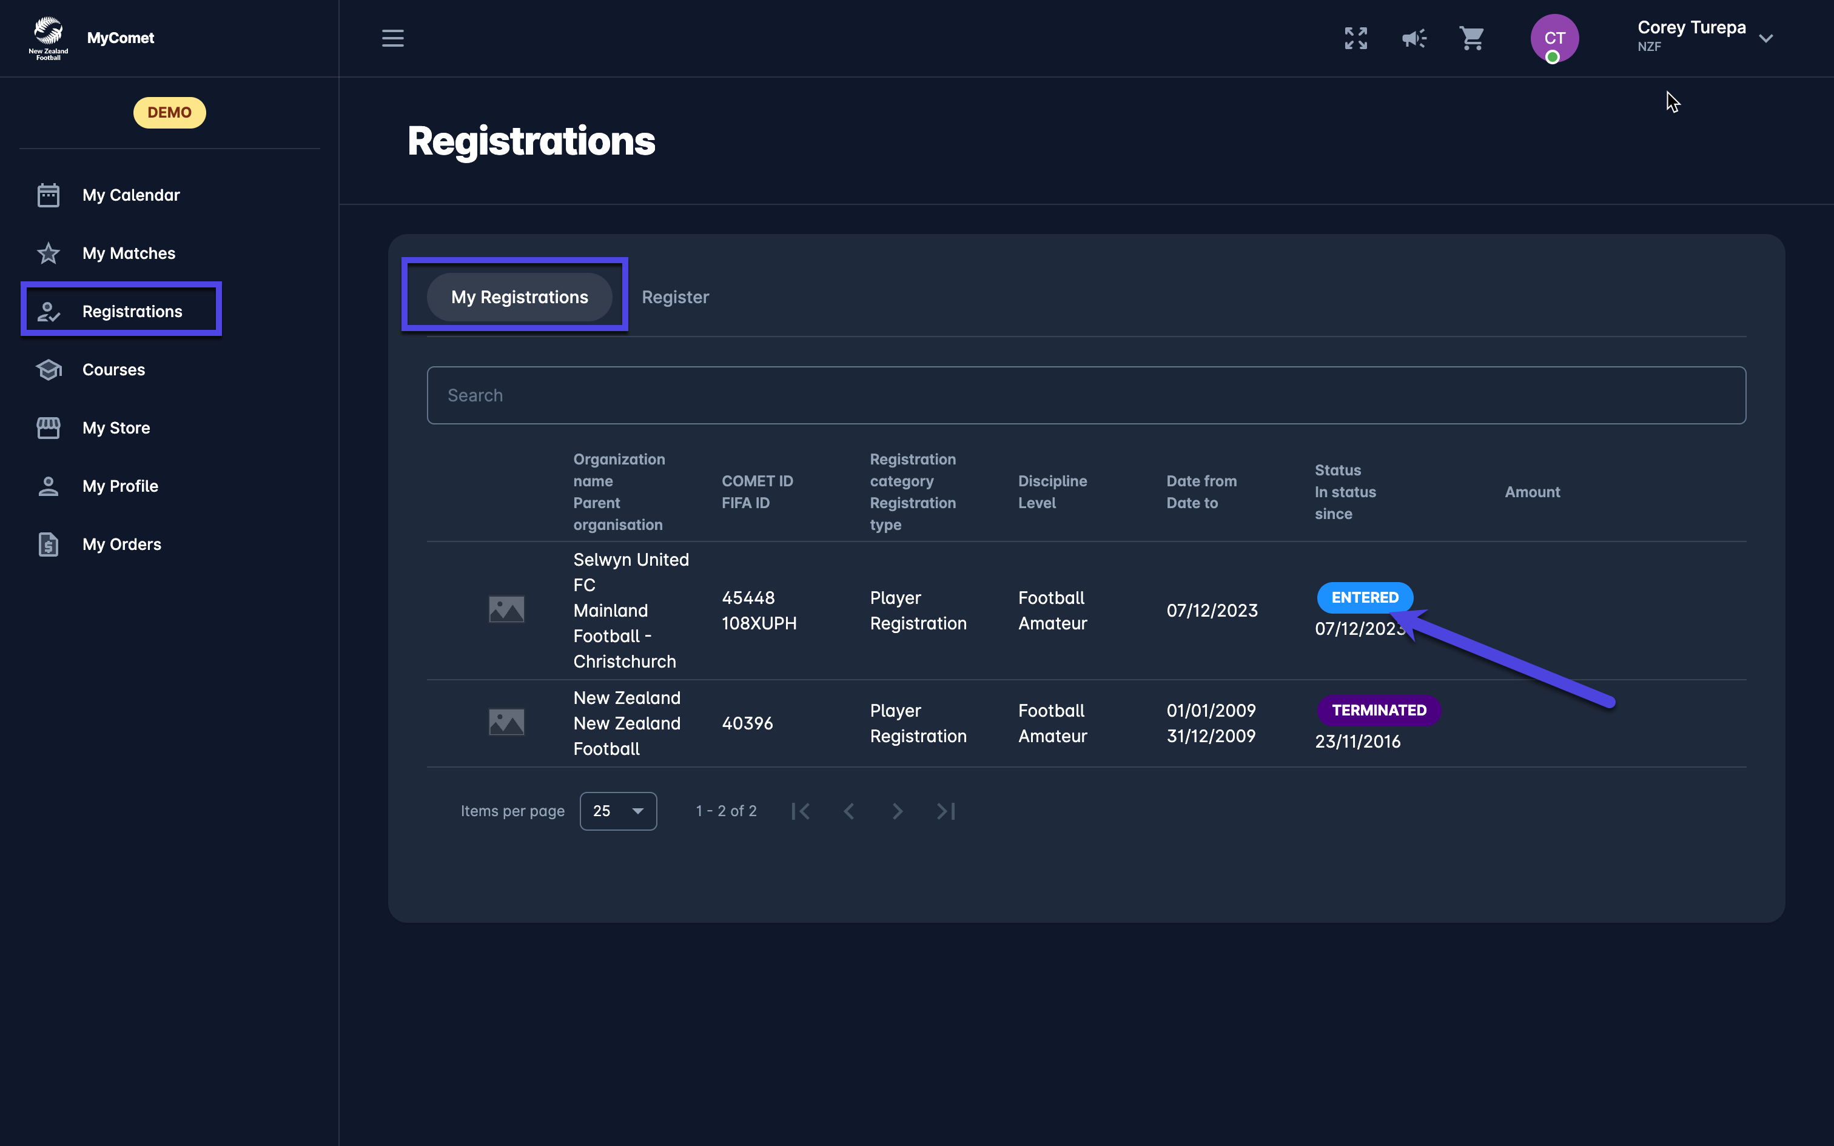This screenshot has height=1146, width=1834.
Task: Open Courses section
Action: click(x=113, y=370)
